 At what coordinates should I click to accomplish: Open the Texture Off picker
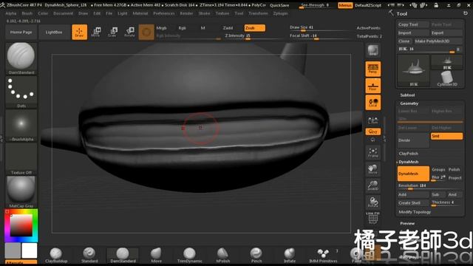(x=21, y=159)
